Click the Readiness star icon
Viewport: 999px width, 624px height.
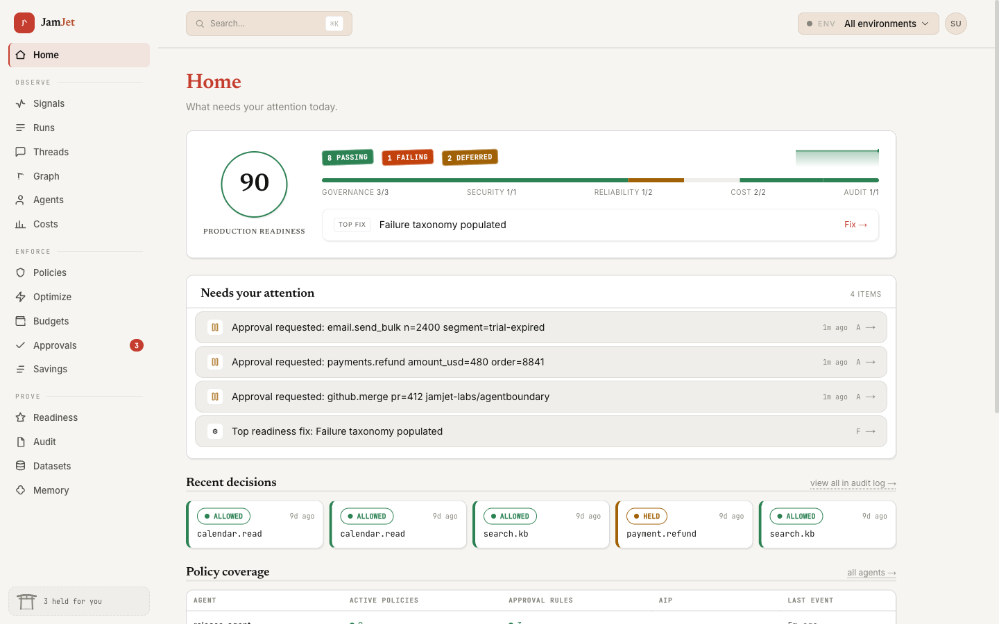(21, 417)
